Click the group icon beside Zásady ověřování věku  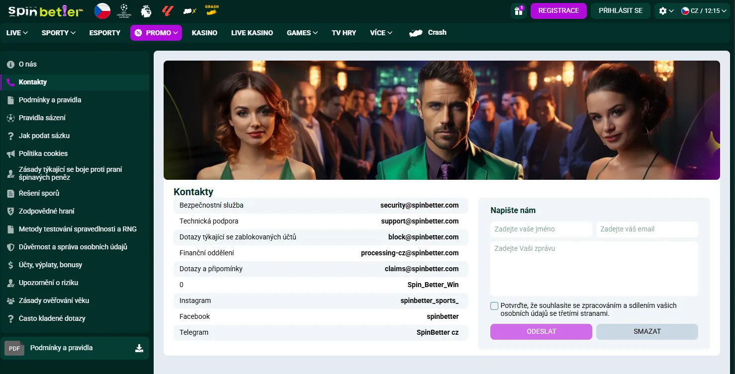tap(10, 300)
